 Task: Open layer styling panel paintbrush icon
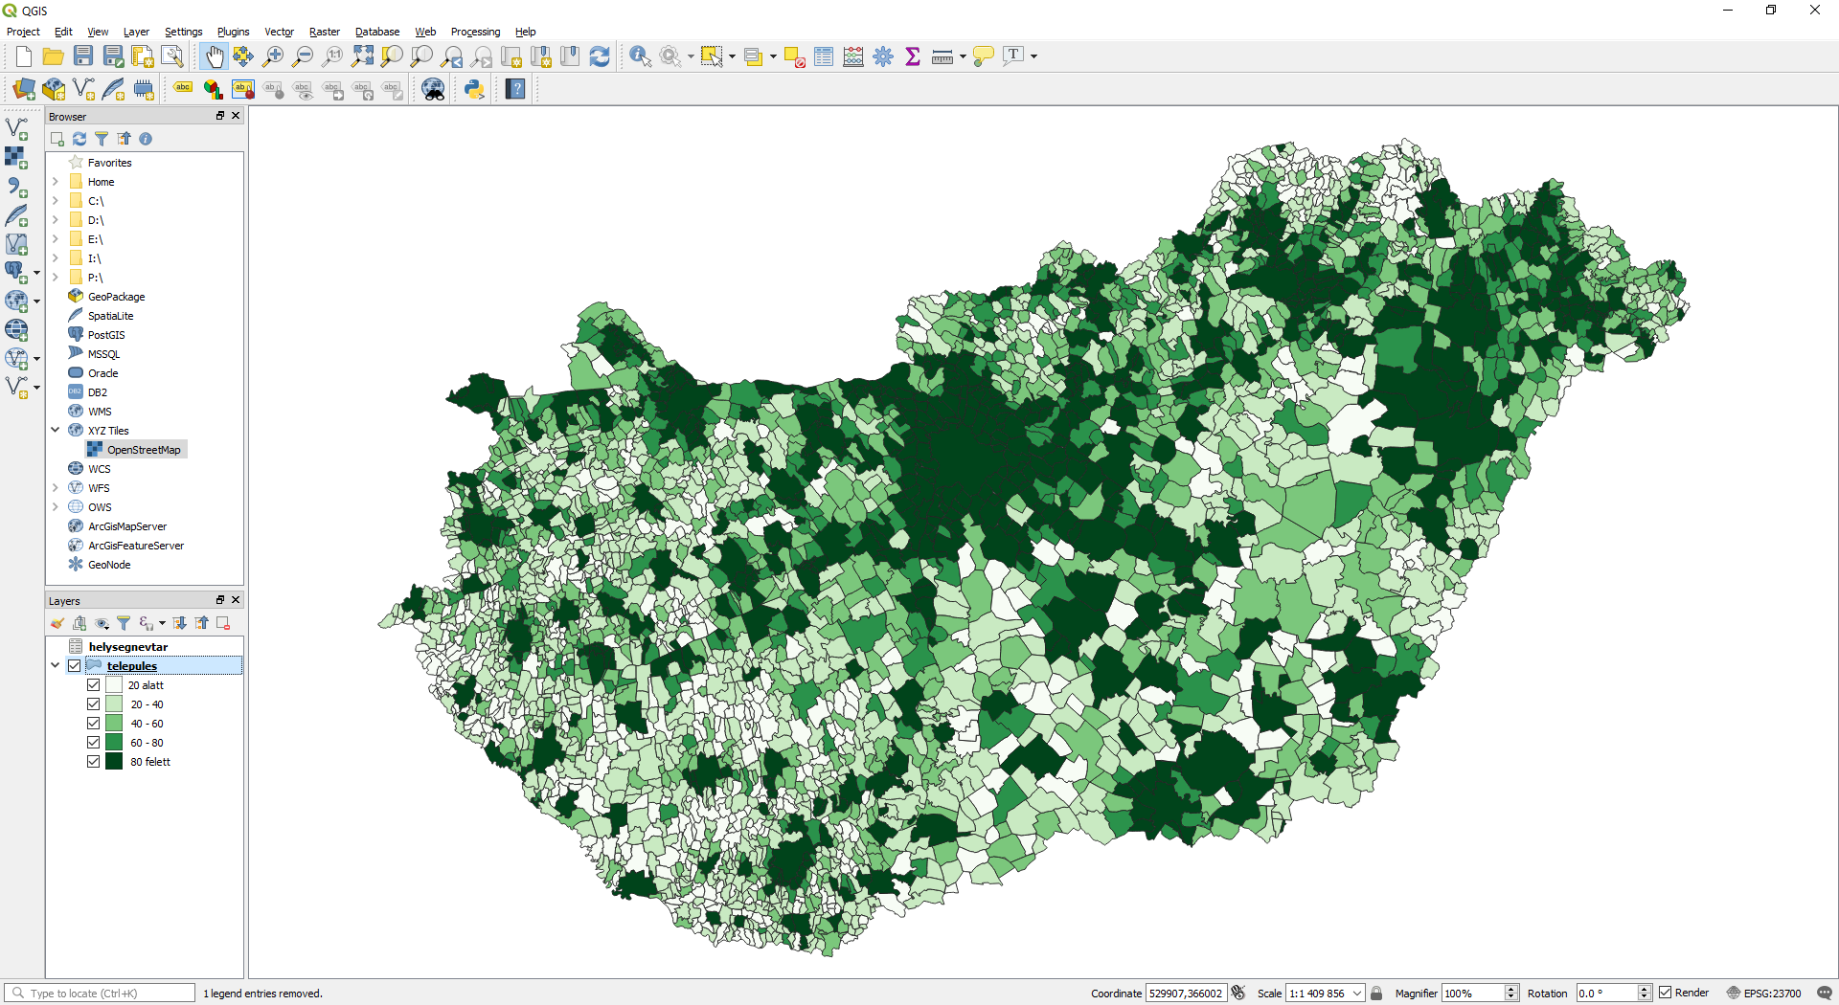pyautogui.click(x=57, y=623)
